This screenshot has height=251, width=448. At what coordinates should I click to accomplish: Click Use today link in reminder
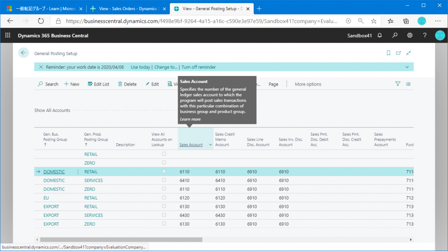click(140, 67)
